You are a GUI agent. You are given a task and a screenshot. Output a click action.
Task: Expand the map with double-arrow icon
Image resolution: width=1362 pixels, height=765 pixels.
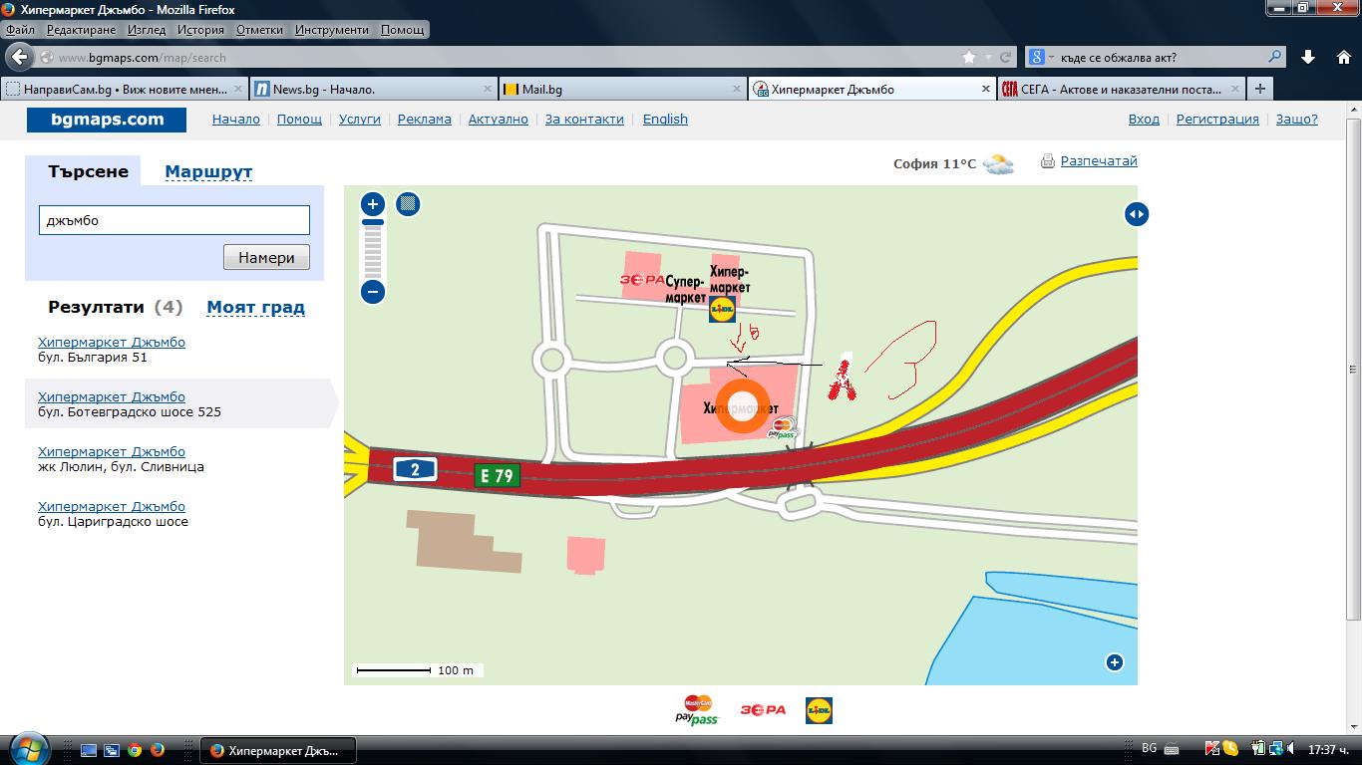click(x=1136, y=214)
